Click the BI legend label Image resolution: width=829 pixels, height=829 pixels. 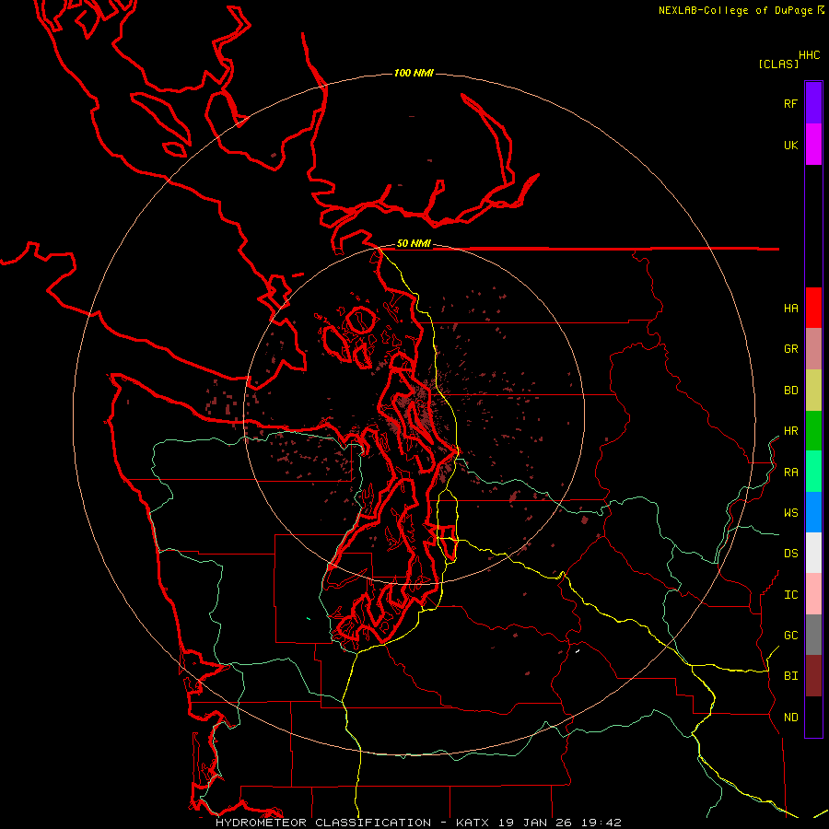point(790,676)
